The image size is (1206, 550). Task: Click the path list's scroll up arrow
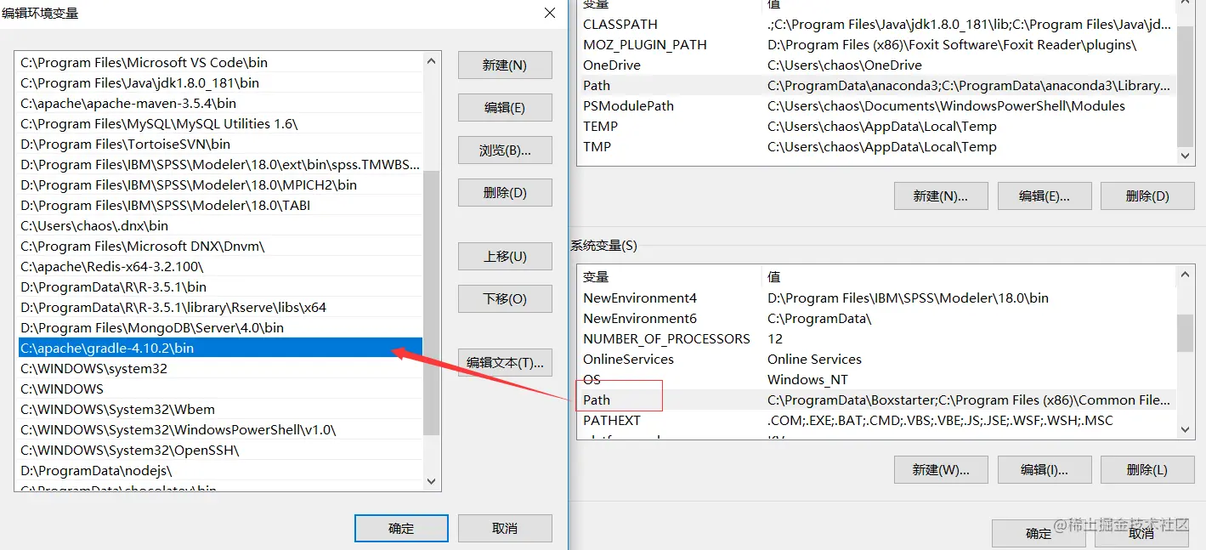tap(432, 61)
